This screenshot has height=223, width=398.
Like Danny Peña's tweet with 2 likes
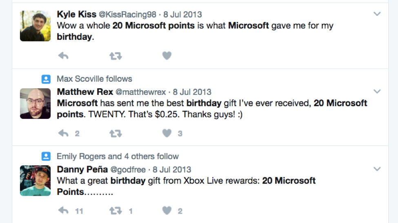(x=167, y=211)
